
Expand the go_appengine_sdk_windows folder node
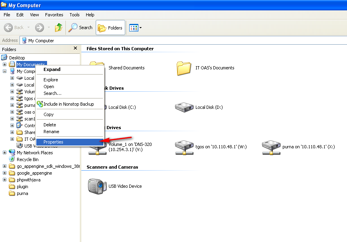coord(4,166)
